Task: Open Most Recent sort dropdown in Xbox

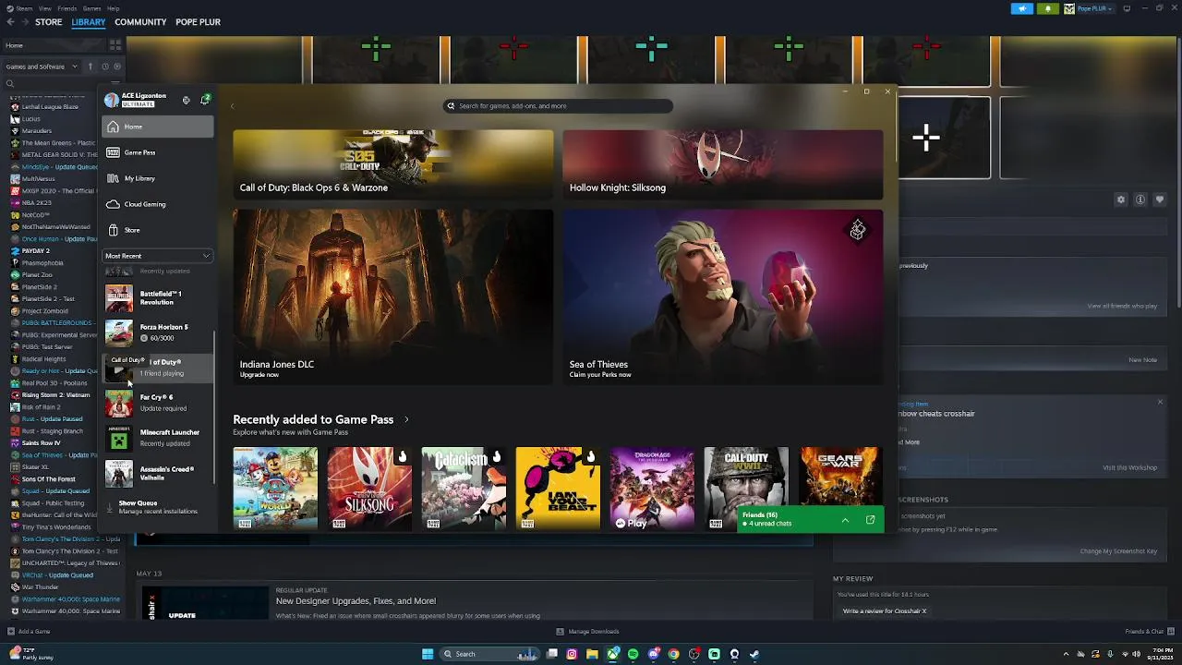Action: click(x=158, y=256)
